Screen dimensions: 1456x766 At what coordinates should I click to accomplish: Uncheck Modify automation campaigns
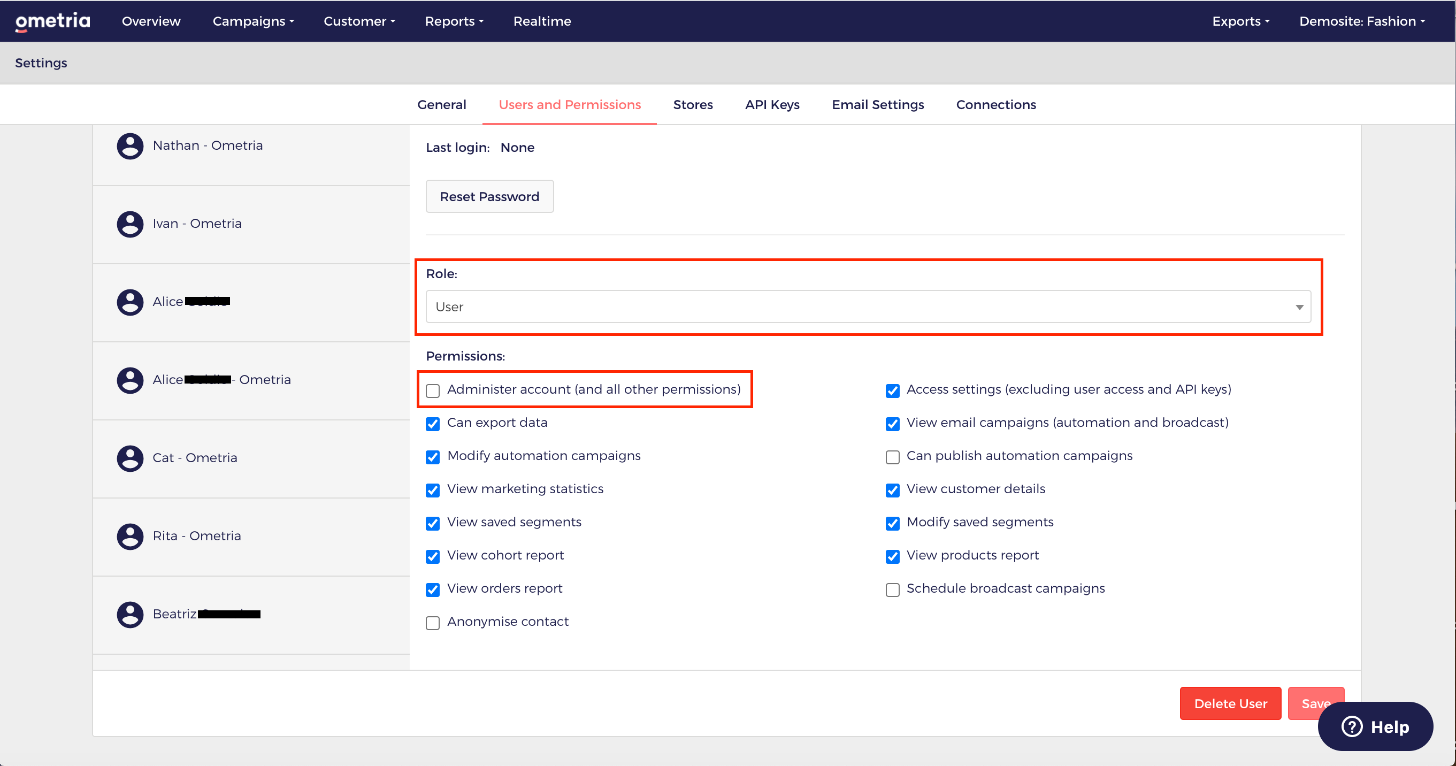tap(433, 457)
